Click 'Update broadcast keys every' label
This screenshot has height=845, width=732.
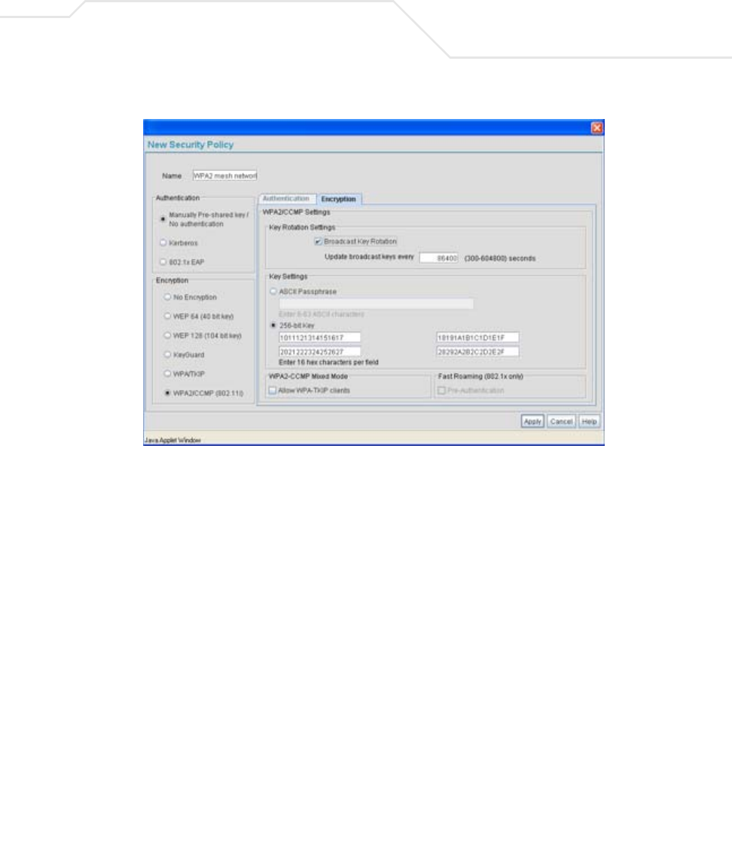369,257
